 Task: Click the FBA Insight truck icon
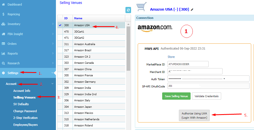tap(3, 34)
